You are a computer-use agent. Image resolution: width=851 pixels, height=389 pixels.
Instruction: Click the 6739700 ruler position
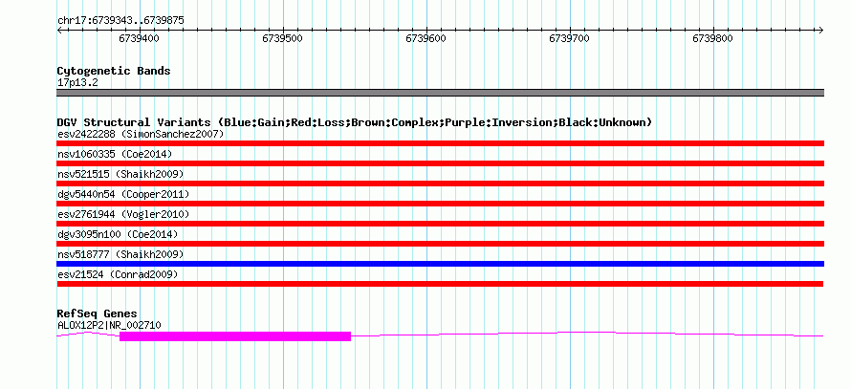(570, 38)
